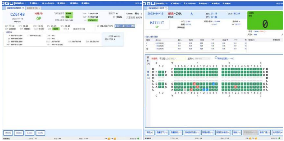Select the refresh seat map radio button
This screenshot has height=141, width=284.
tap(216, 58)
